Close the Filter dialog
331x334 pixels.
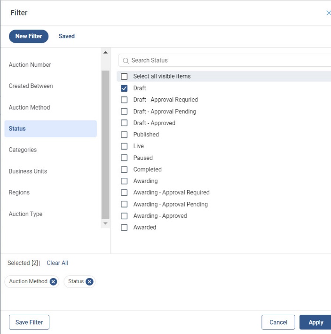(328, 13)
